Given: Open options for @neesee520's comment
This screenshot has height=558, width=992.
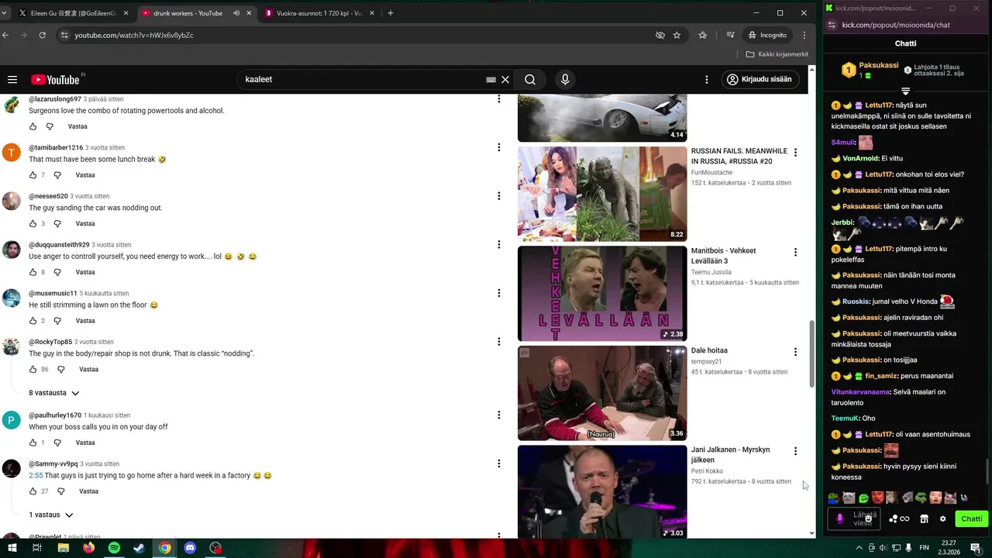Looking at the screenshot, I should point(499,196).
